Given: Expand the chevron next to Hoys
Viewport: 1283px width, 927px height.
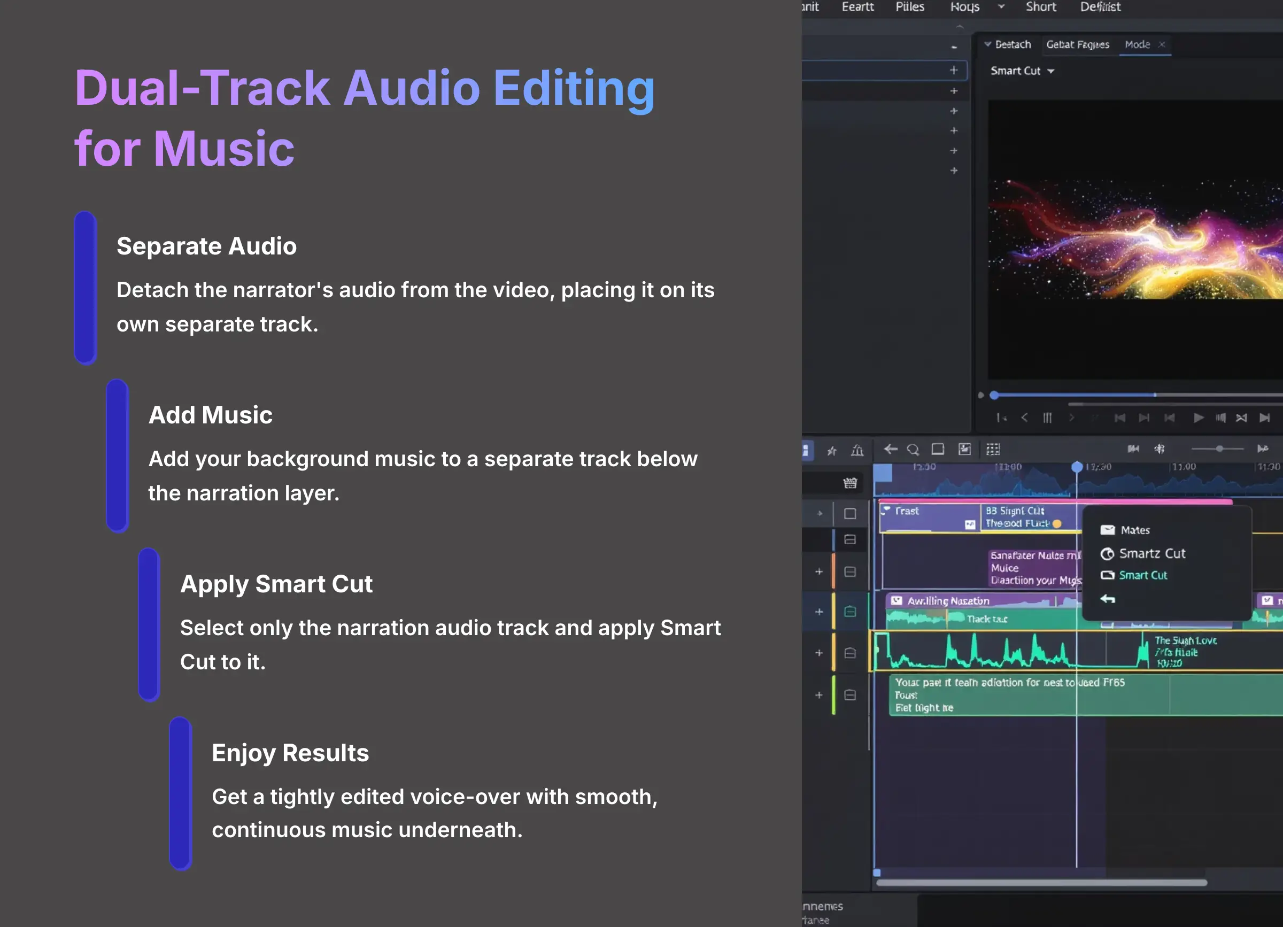Looking at the screenshot, I should point(1001,7).
